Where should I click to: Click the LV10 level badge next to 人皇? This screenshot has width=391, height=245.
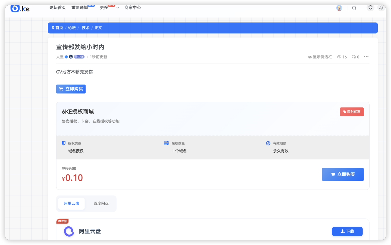pyautogui.click(x=79, y=57)
